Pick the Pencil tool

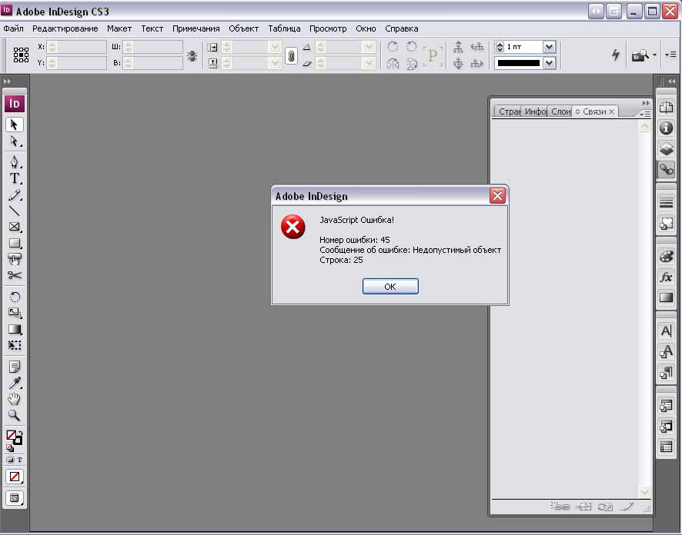pyautogui.click(x=15, y=195)
